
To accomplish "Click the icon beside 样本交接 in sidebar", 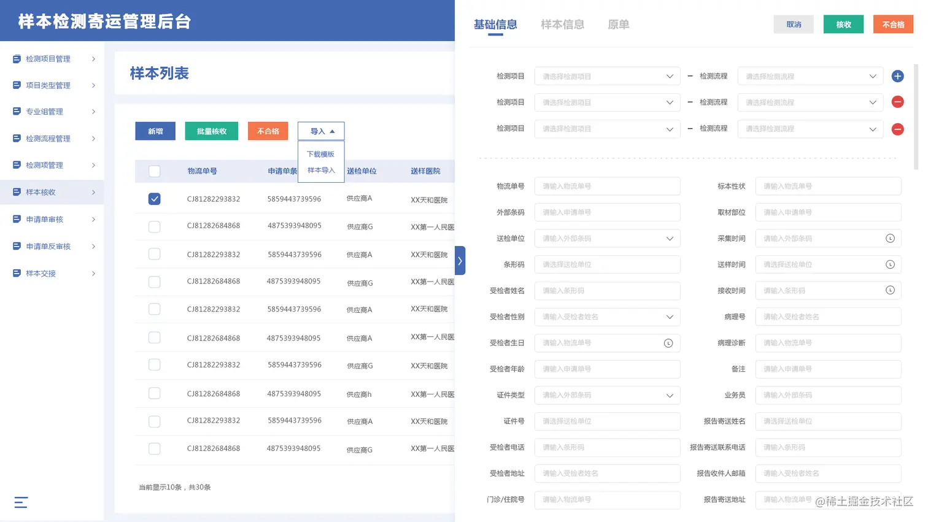I will (x=17, y=273).
